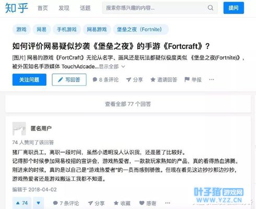Click the 感谢 heart icon on answer
This screenshot has width=256, height=209.
point(142,203)
